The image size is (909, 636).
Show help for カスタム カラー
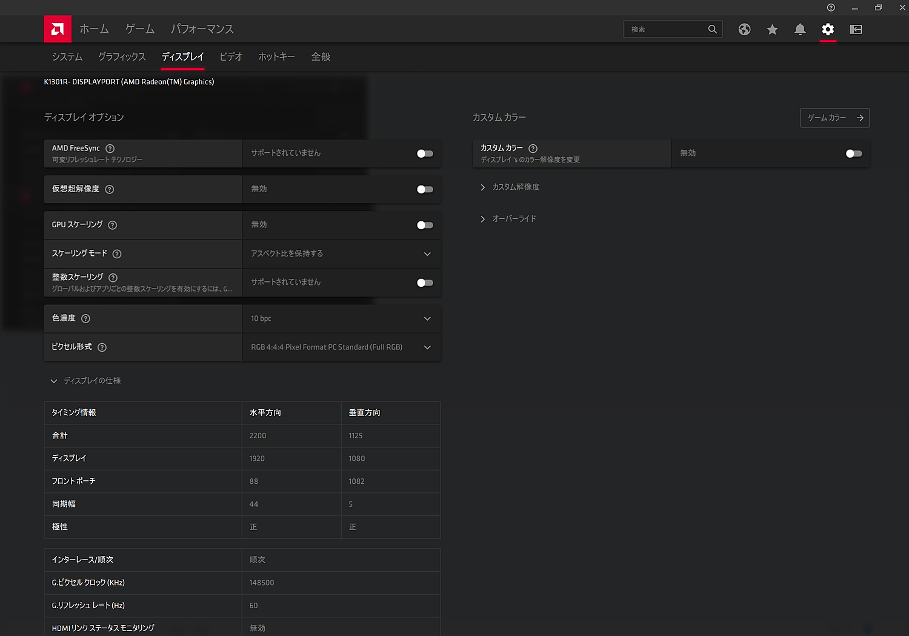(533, 149)
